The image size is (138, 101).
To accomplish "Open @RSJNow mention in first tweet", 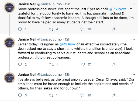I will pos(118,9).
